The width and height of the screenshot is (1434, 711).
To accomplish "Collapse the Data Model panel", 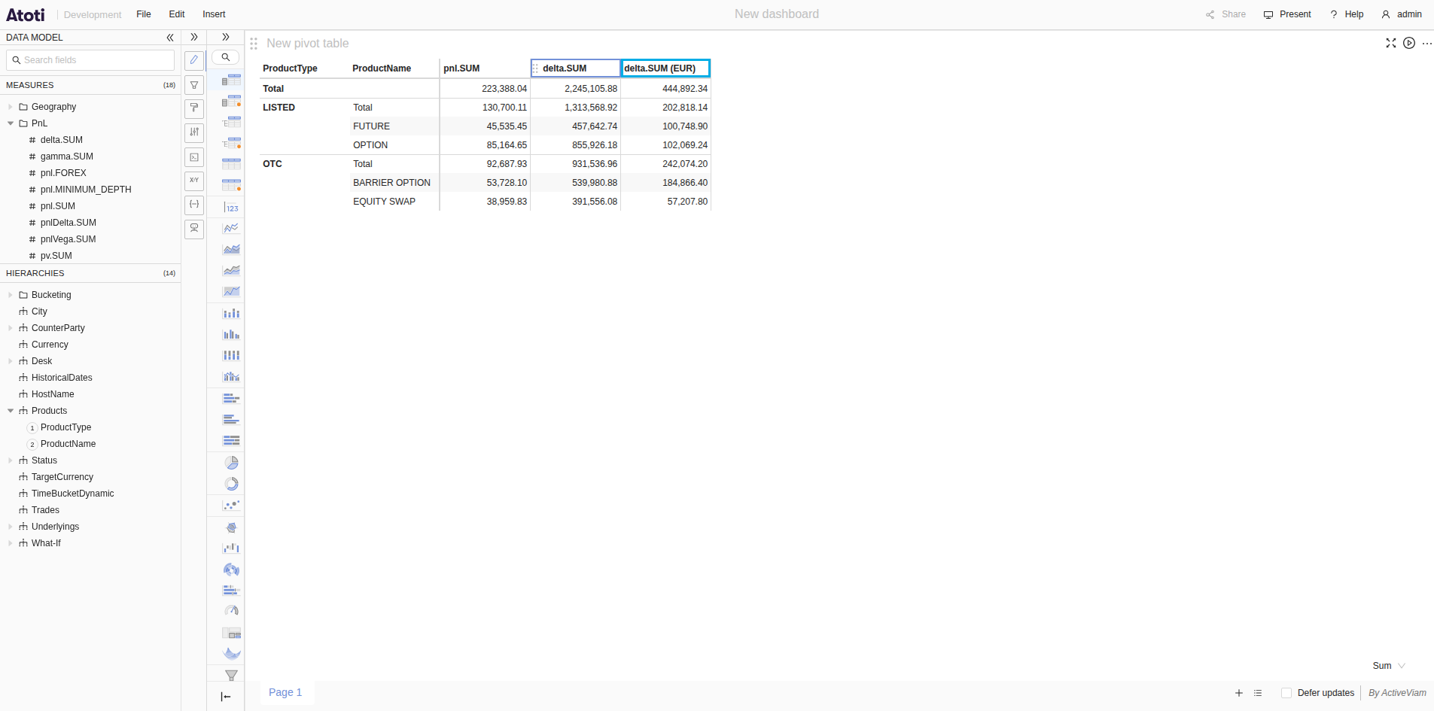I will click(170, 38).
